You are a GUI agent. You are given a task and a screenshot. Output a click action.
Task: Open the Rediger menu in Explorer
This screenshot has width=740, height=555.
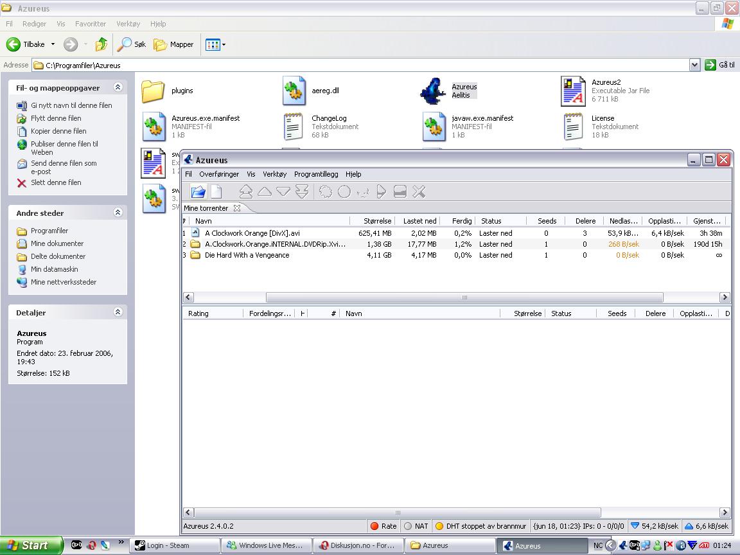(x=35, y=24)
